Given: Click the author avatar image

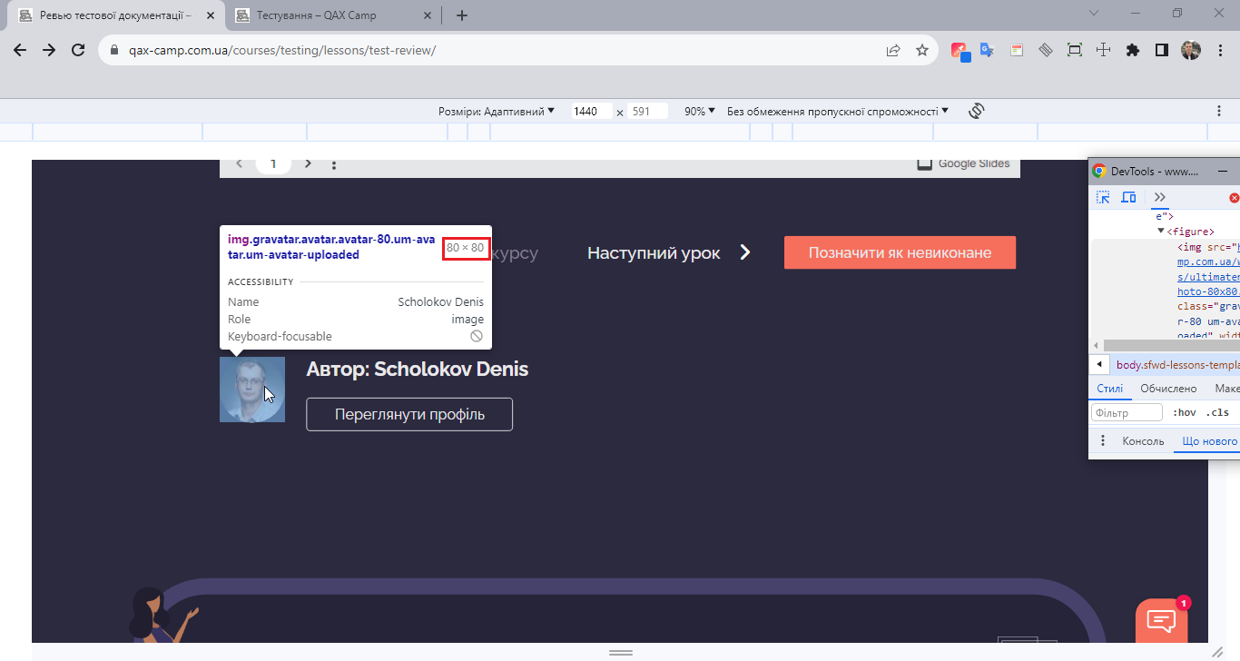Looking at the screenshot, I should [x=252, y=390].
